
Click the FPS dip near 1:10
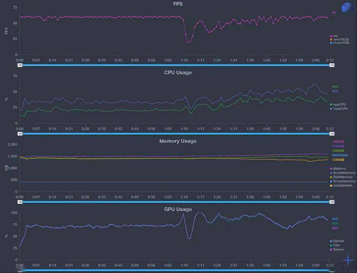188,42
